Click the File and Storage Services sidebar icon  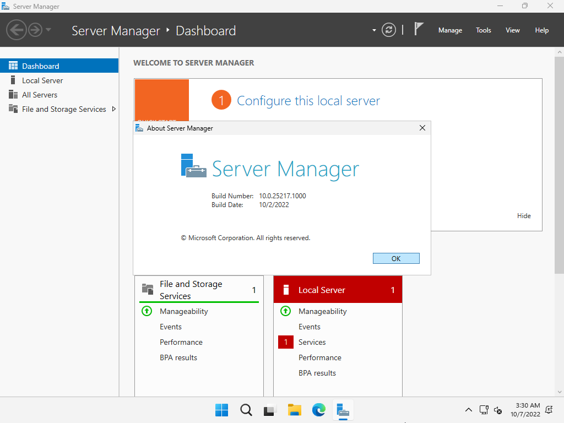pyautogui.click(x=13, y=109)
